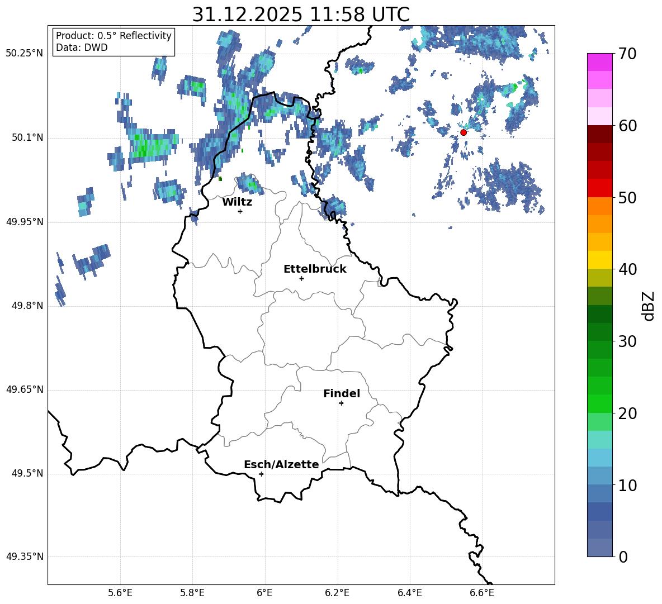Click the 50.25°N latitude label

(x=25, y=54)
